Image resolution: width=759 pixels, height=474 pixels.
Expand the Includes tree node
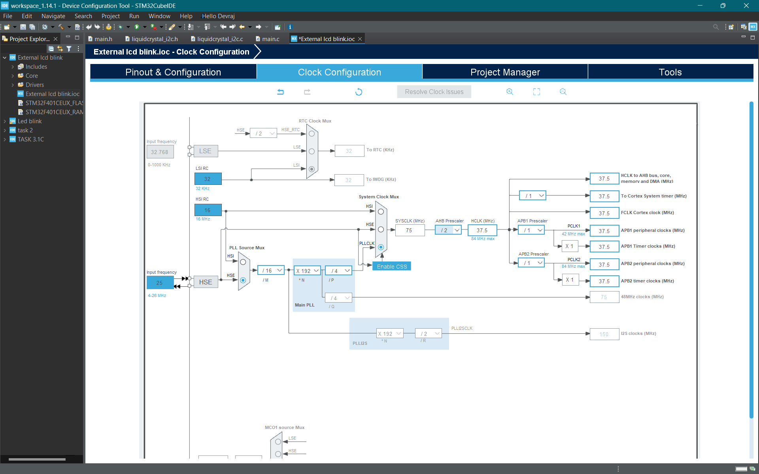tap(13, 67)
